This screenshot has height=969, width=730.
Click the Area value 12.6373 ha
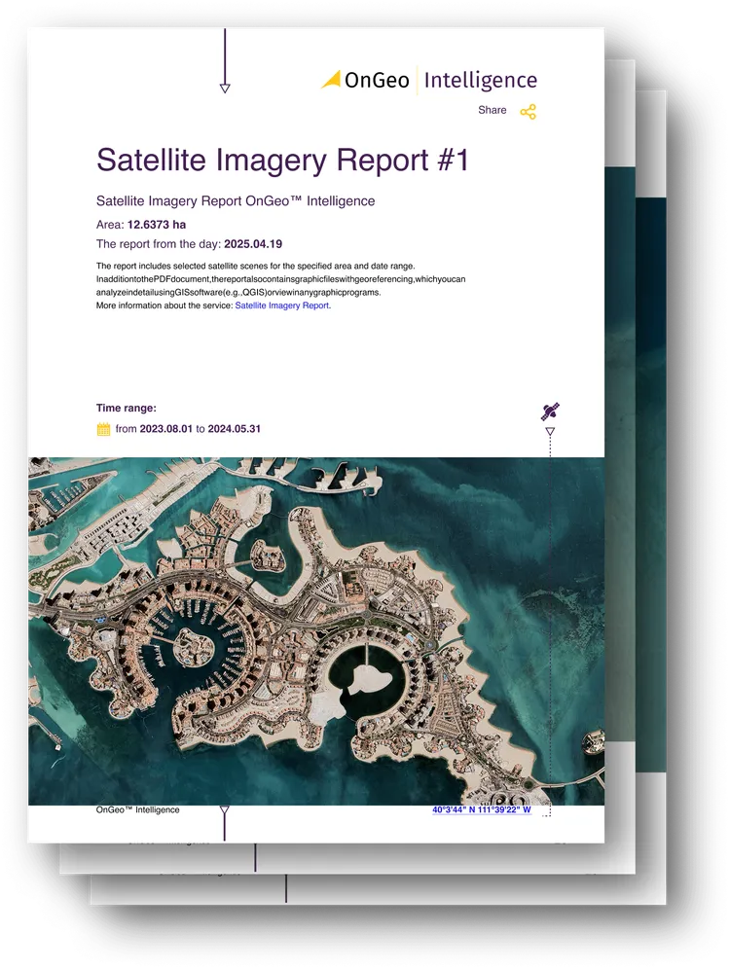click(x=157, y=225)
